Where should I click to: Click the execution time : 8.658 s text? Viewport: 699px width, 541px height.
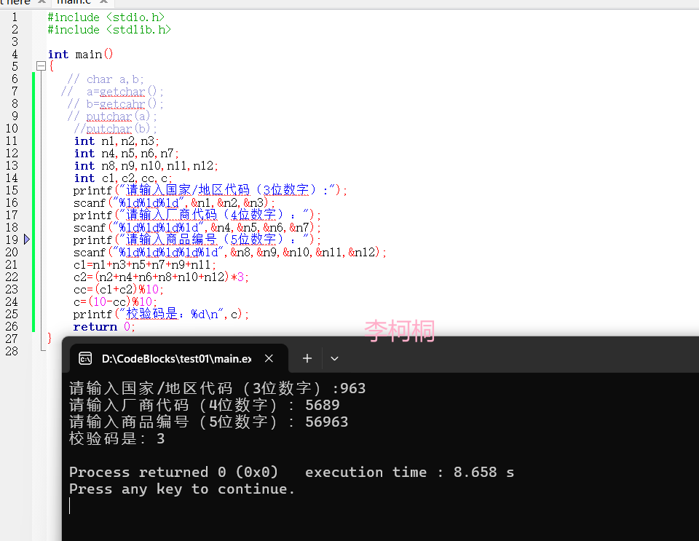[x=409, y=472]
